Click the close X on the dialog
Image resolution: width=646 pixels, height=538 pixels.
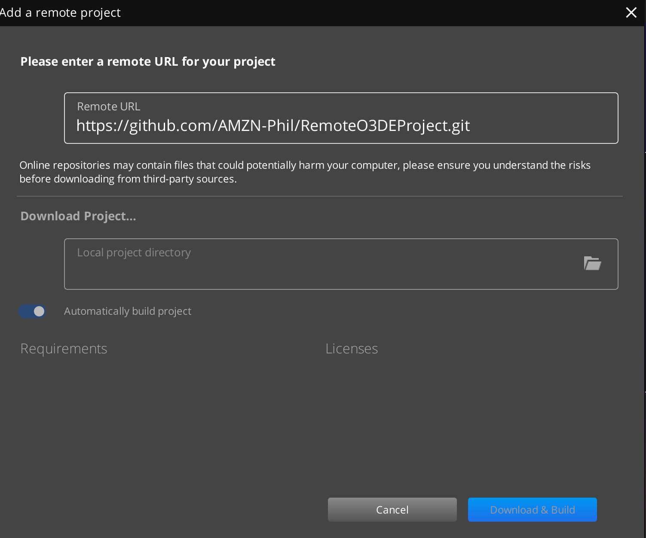coord(631,12)
